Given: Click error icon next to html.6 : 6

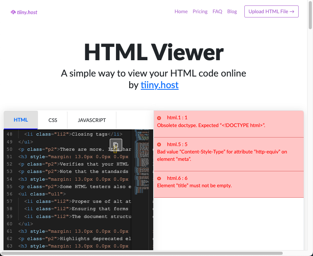Looking at the screenshot, I should (x=159, y=178).
